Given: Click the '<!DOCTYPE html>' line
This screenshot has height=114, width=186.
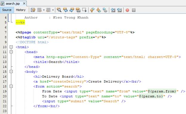Looking at the screenshot, I should 32,42.
